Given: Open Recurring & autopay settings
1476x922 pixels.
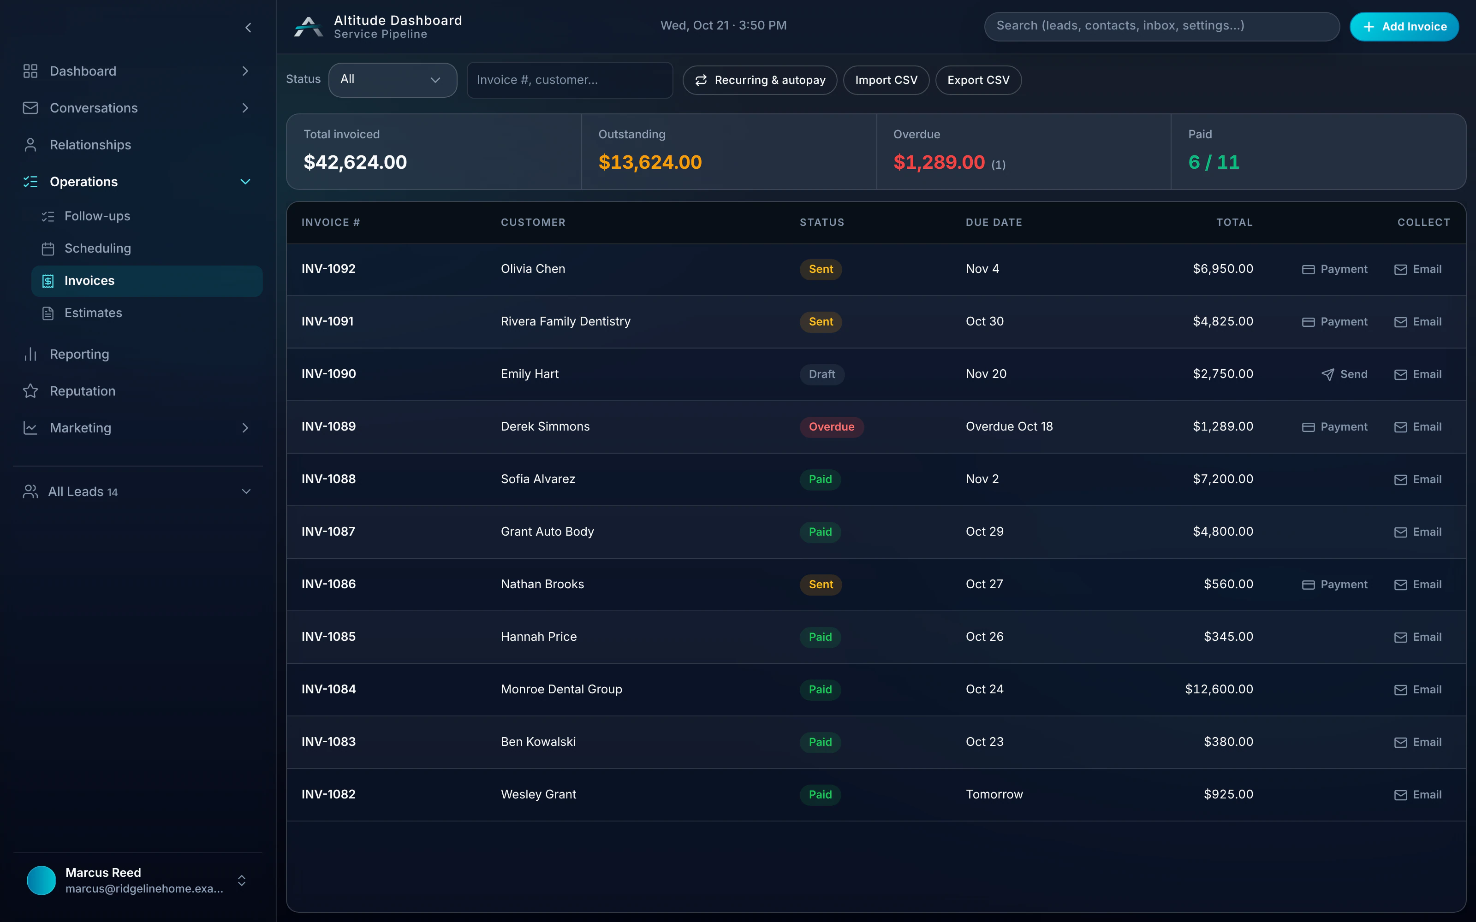Looking at the screenshot, I should click(760, 80).
